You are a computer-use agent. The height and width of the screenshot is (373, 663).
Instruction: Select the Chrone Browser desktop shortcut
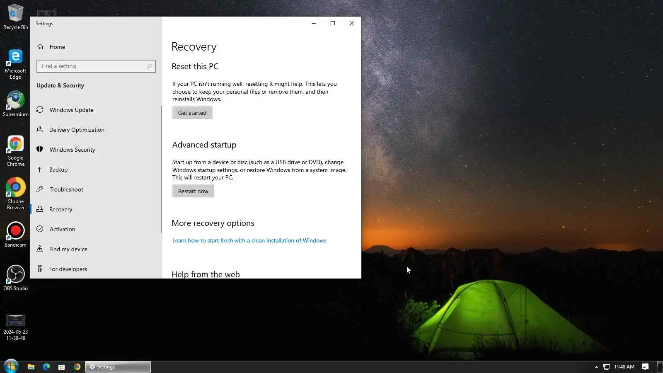(x=15, y=194)
